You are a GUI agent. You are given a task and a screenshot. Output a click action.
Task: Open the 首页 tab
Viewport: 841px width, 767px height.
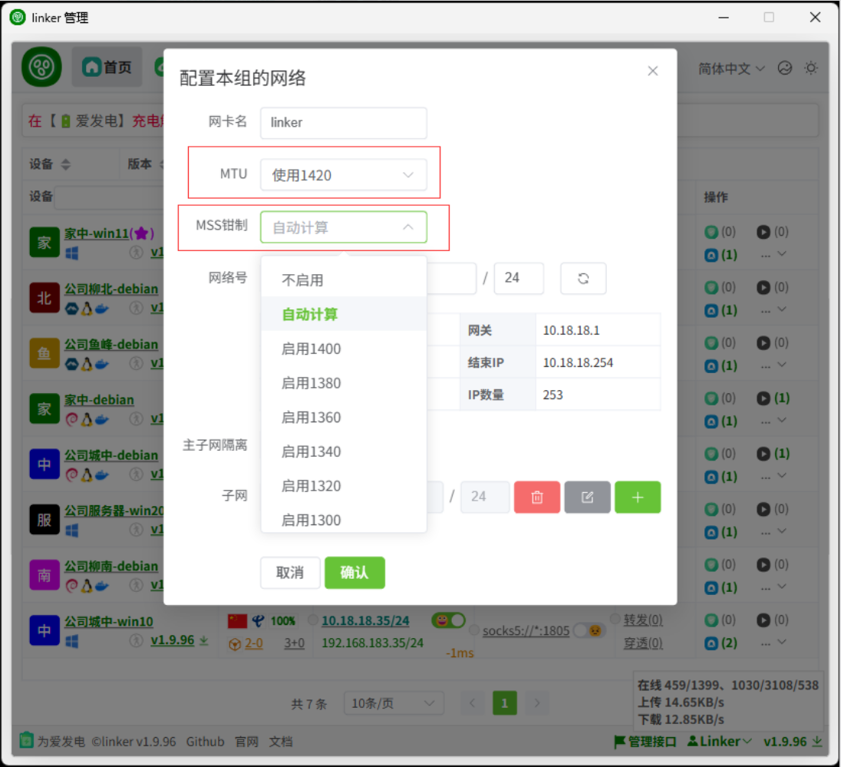[107, 67]
